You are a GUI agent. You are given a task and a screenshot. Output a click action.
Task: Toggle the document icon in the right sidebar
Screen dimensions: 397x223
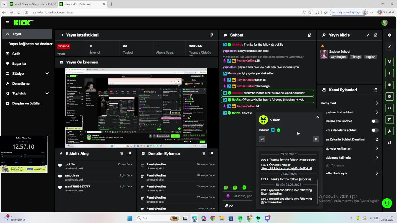point(390,85)
